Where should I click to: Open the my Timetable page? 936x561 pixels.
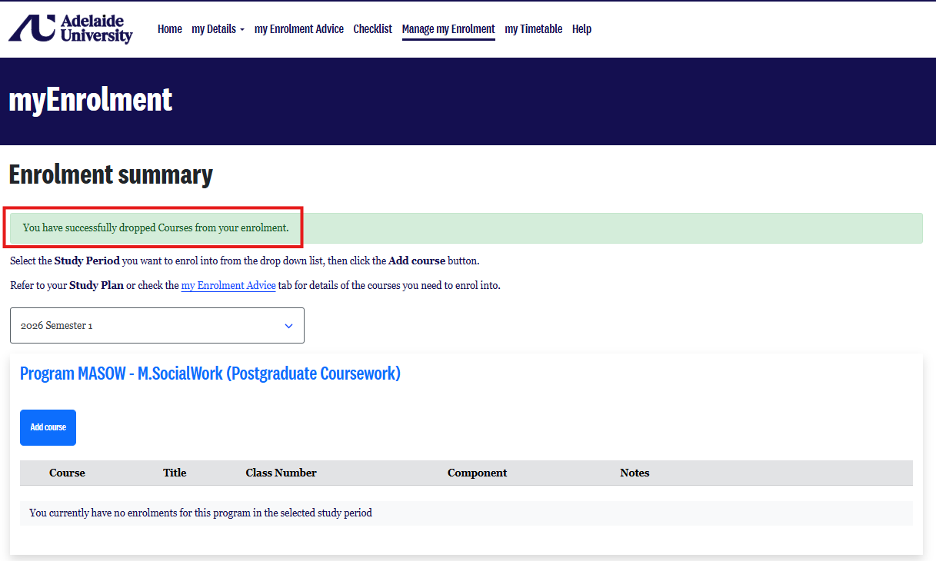tap(534, 29)
